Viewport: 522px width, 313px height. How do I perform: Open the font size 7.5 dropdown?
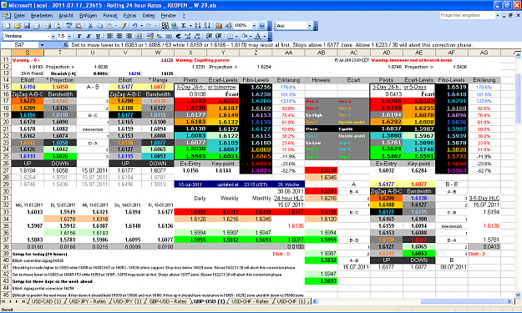(x=69, y=36)
